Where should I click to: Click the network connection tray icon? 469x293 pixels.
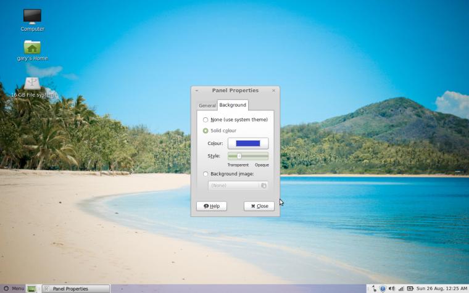pyautogui.click(x=374, y=289)
